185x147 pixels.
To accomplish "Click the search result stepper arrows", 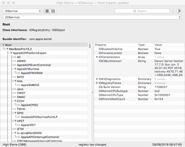I will click(173, 11).
